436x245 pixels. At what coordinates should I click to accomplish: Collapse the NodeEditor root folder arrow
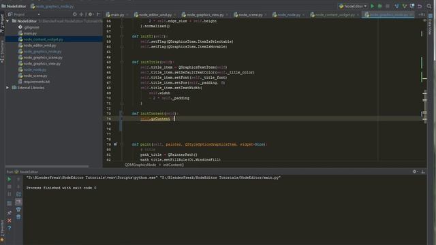tap(7, 21)
